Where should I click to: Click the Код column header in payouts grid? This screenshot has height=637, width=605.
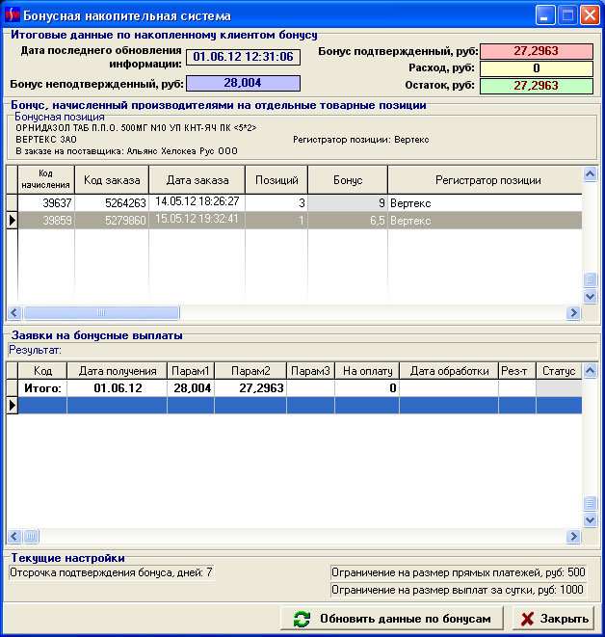pyautogui.click(x=42, y=371)
